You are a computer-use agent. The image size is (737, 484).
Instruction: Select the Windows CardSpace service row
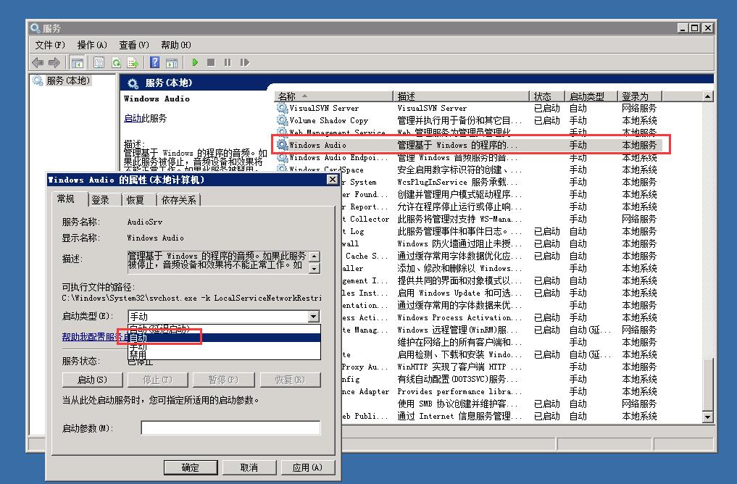[468, 170]
